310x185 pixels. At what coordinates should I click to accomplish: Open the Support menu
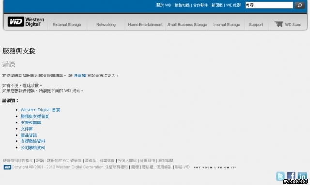point(256,25)
